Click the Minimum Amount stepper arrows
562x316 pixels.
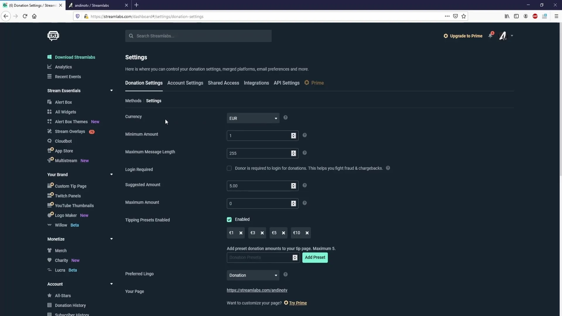(x=294, y=135)
